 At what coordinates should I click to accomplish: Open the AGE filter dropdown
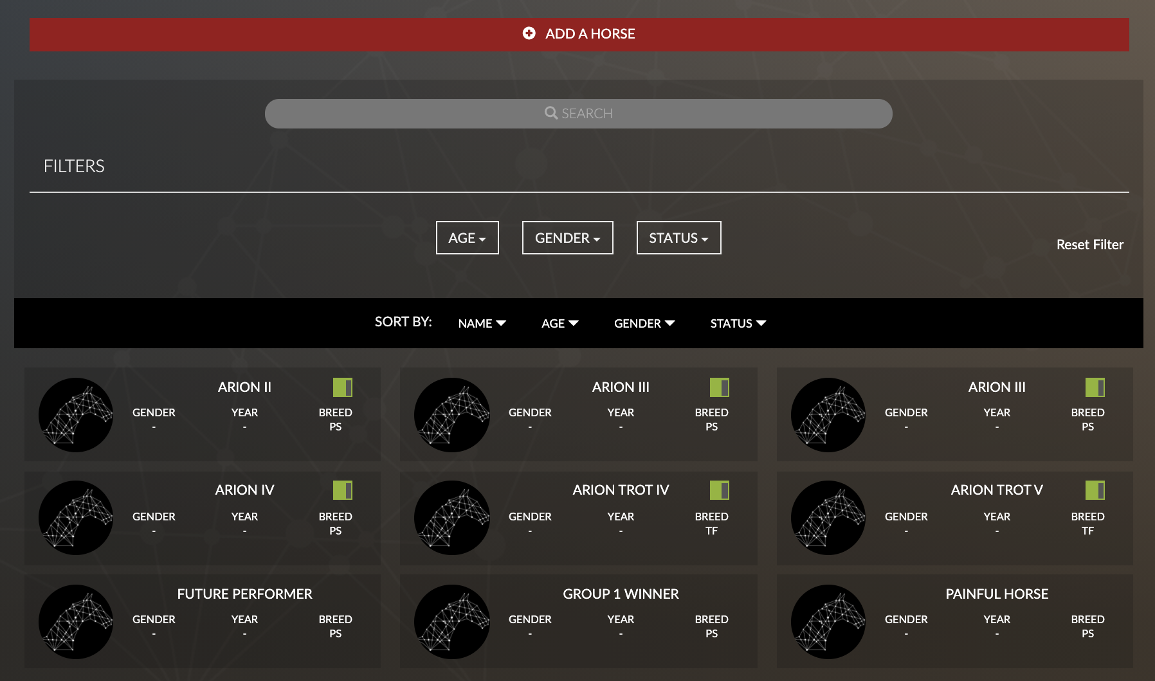coord(468,238)
